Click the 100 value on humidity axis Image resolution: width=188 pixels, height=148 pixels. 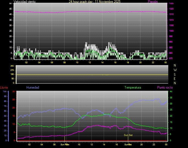pos(4,92)
